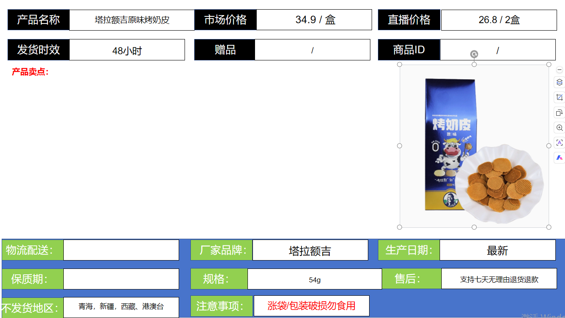Click the 塔拉额吉原味烤奶皮 product name cell

(x=132, y=20)
